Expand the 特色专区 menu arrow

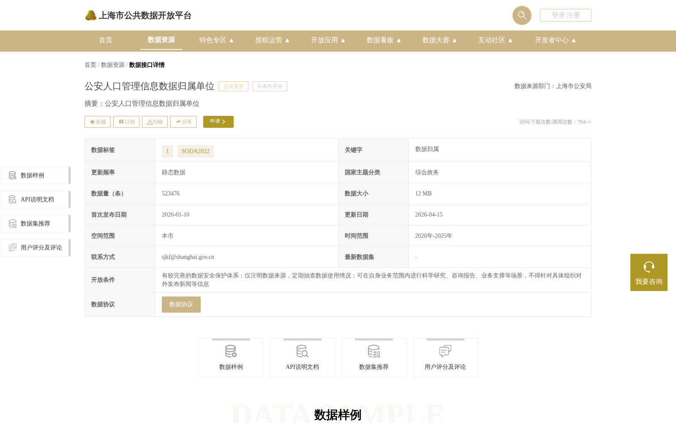click(232, 40)
